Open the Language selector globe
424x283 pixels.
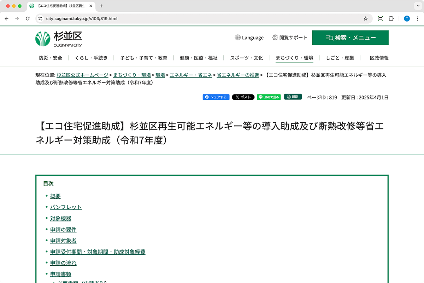click(249, 37)
